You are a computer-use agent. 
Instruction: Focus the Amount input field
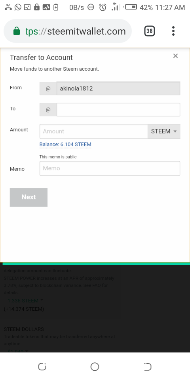tap(94, 131)
